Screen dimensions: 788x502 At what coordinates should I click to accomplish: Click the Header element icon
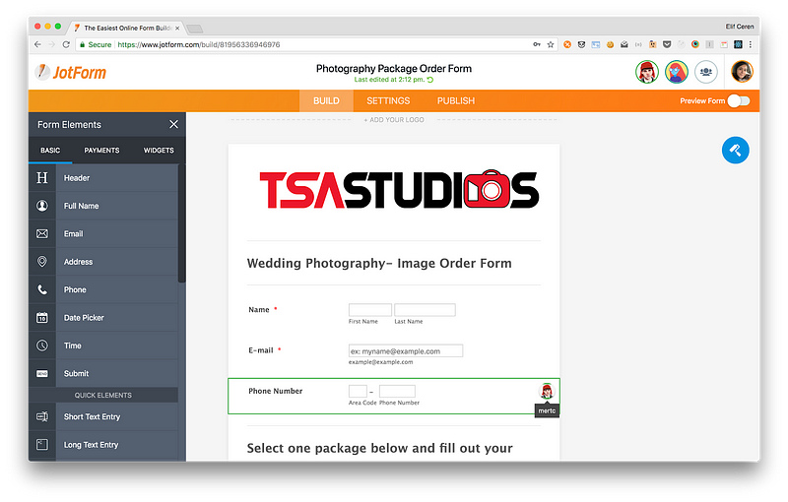tap(42, 178)
